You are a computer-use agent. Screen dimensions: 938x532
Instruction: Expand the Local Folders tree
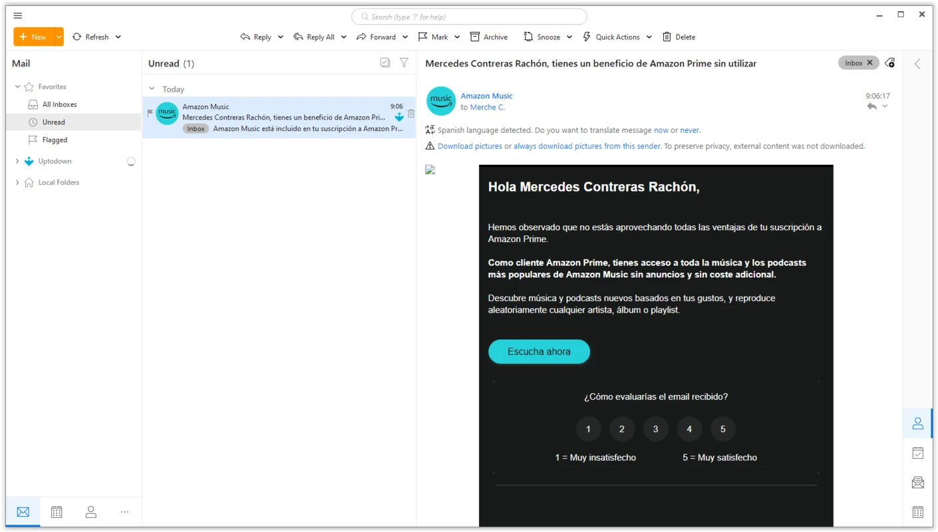click(x=17, y=182)
